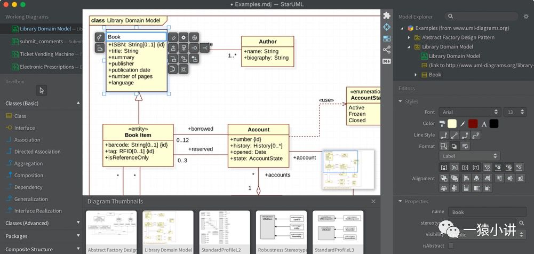The width and height of the screenshot is (534, 254).
Task: Open the Extension Manager puzzle icon
Action: click(x=387, y=15)
